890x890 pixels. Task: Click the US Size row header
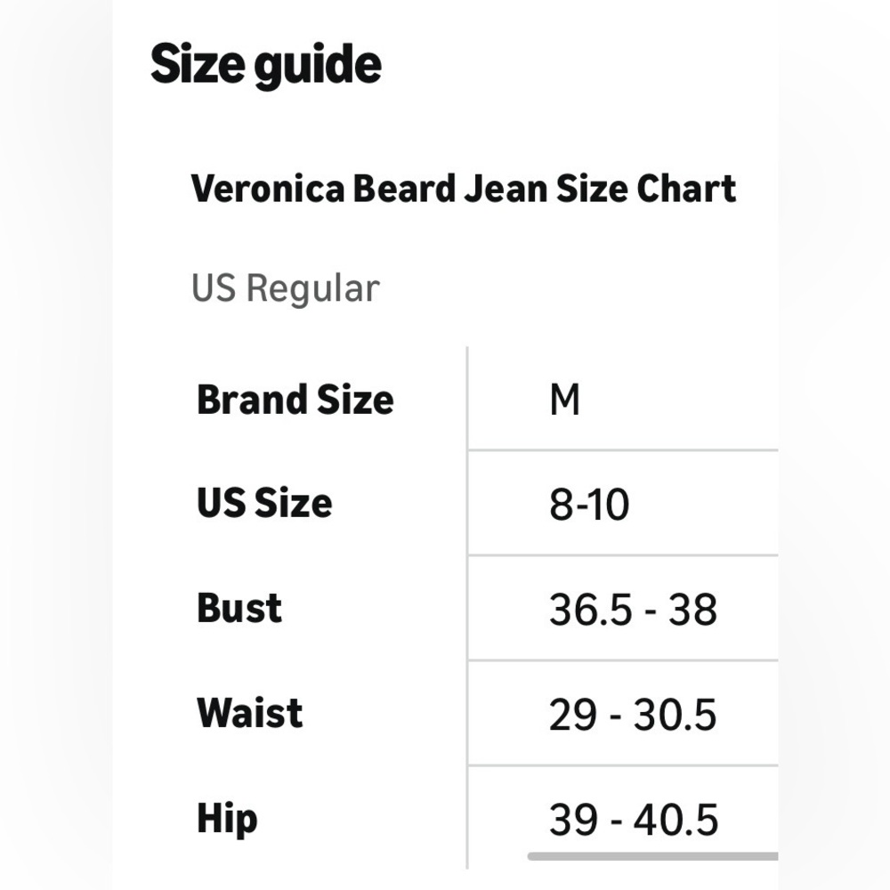click(x=264, y=503)
